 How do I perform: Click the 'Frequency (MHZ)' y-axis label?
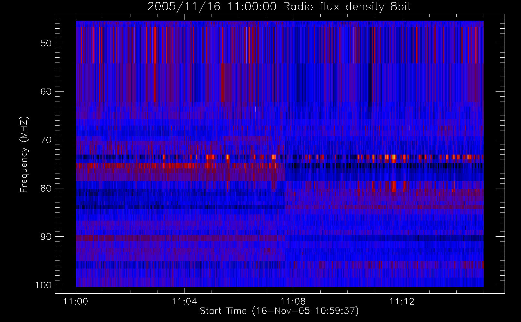click(x=24, y=155)
